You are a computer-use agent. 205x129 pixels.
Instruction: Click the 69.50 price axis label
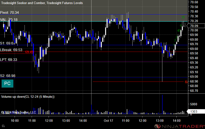(194, 53)
